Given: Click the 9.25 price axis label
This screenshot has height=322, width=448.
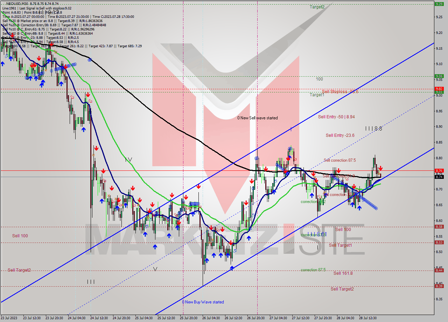Looking at the screenshot, I should (439, 17).
